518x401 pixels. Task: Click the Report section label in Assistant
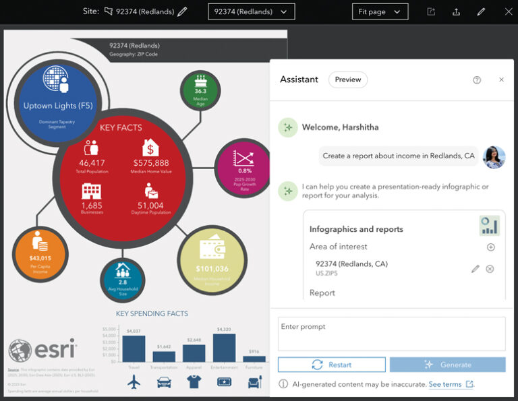pyautogui.click(x=322, y=292)
